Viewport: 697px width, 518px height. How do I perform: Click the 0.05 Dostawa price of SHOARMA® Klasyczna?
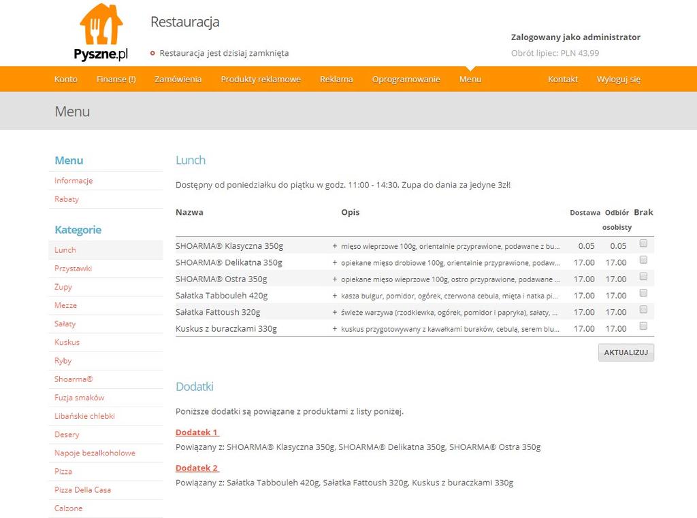coord(586,246)
